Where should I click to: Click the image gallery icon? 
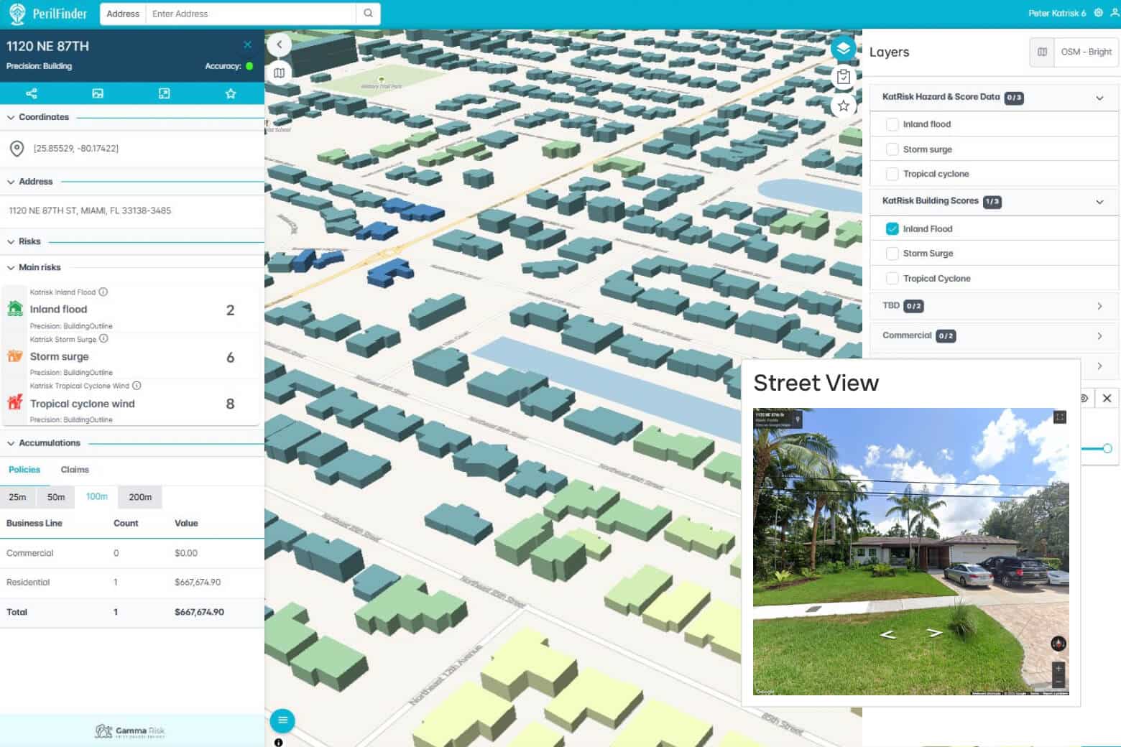click(98, 93)
